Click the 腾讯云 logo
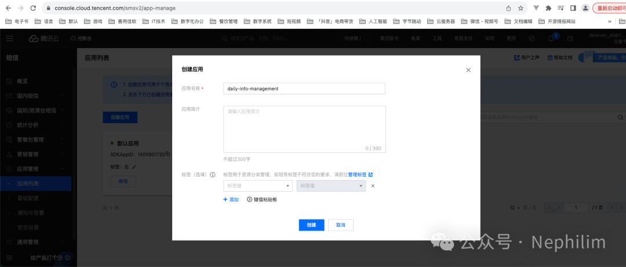 coord(44,38)
